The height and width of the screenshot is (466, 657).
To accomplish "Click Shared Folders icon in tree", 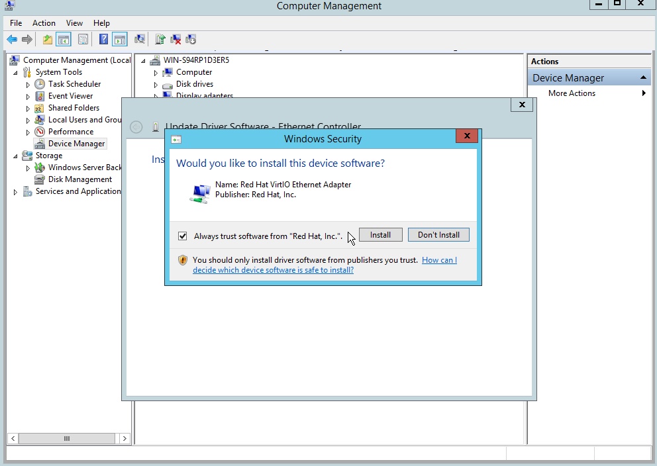I will coord(39,108).
